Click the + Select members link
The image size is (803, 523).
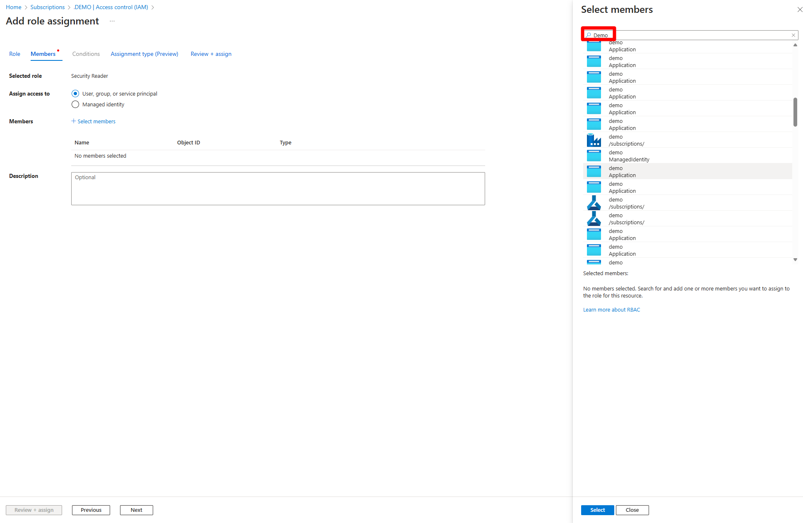[94, 121]
